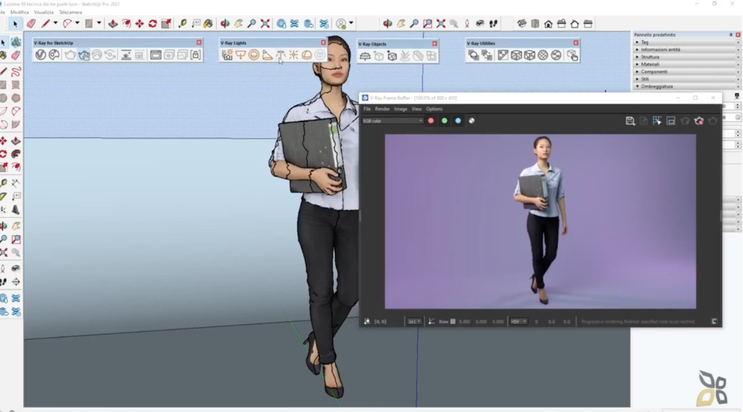Show V-Ray Frame Buffer from toolbar
Viewport: 743px width, 412px height.
pos(155,55)
